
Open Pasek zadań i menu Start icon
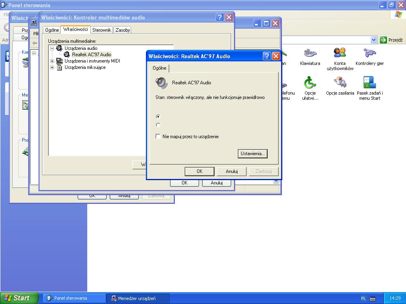(x=370, y=88)
